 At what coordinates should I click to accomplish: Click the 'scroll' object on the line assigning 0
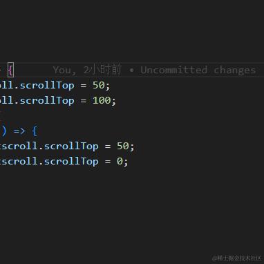(19, 161)
